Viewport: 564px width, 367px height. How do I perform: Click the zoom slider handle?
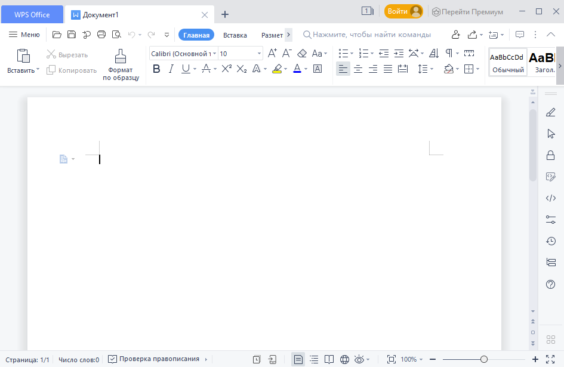[484, 359]
